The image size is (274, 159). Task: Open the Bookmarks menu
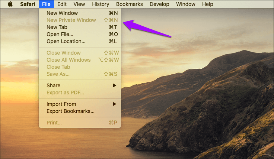click(x=130, y=4)
